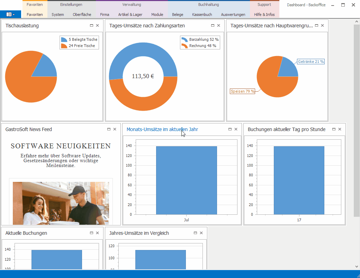Maximize the GastroSoft News Feed panel

pyautogui.click(x=109, y=129)
